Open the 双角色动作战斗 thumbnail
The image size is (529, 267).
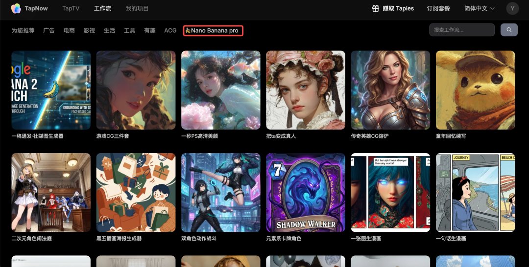coord(220,193)
